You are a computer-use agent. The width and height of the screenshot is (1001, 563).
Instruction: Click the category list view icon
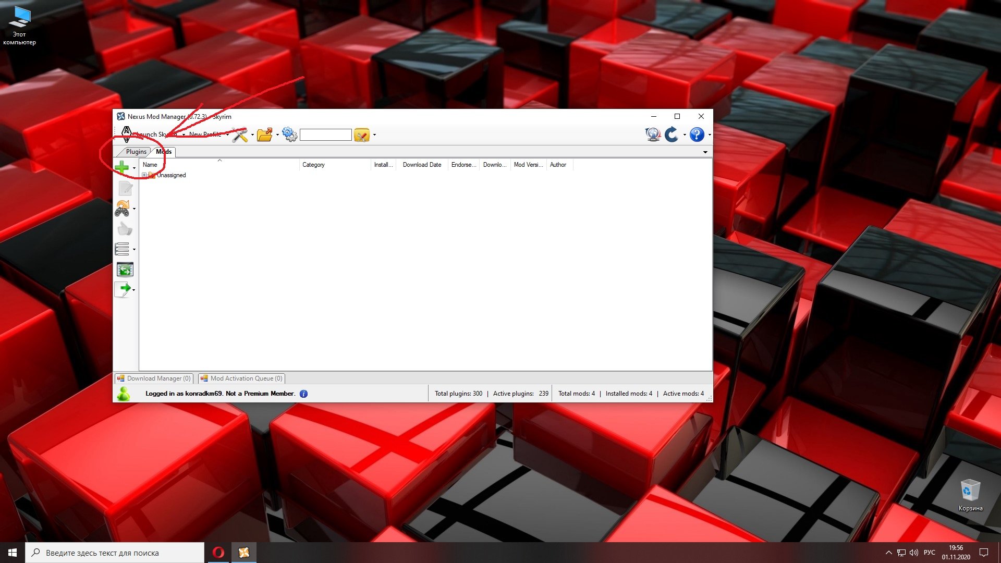pyautogui.click(x=122, y=249)
